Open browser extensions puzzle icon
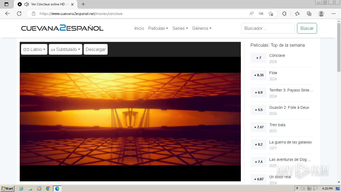 tap(284, 14)
